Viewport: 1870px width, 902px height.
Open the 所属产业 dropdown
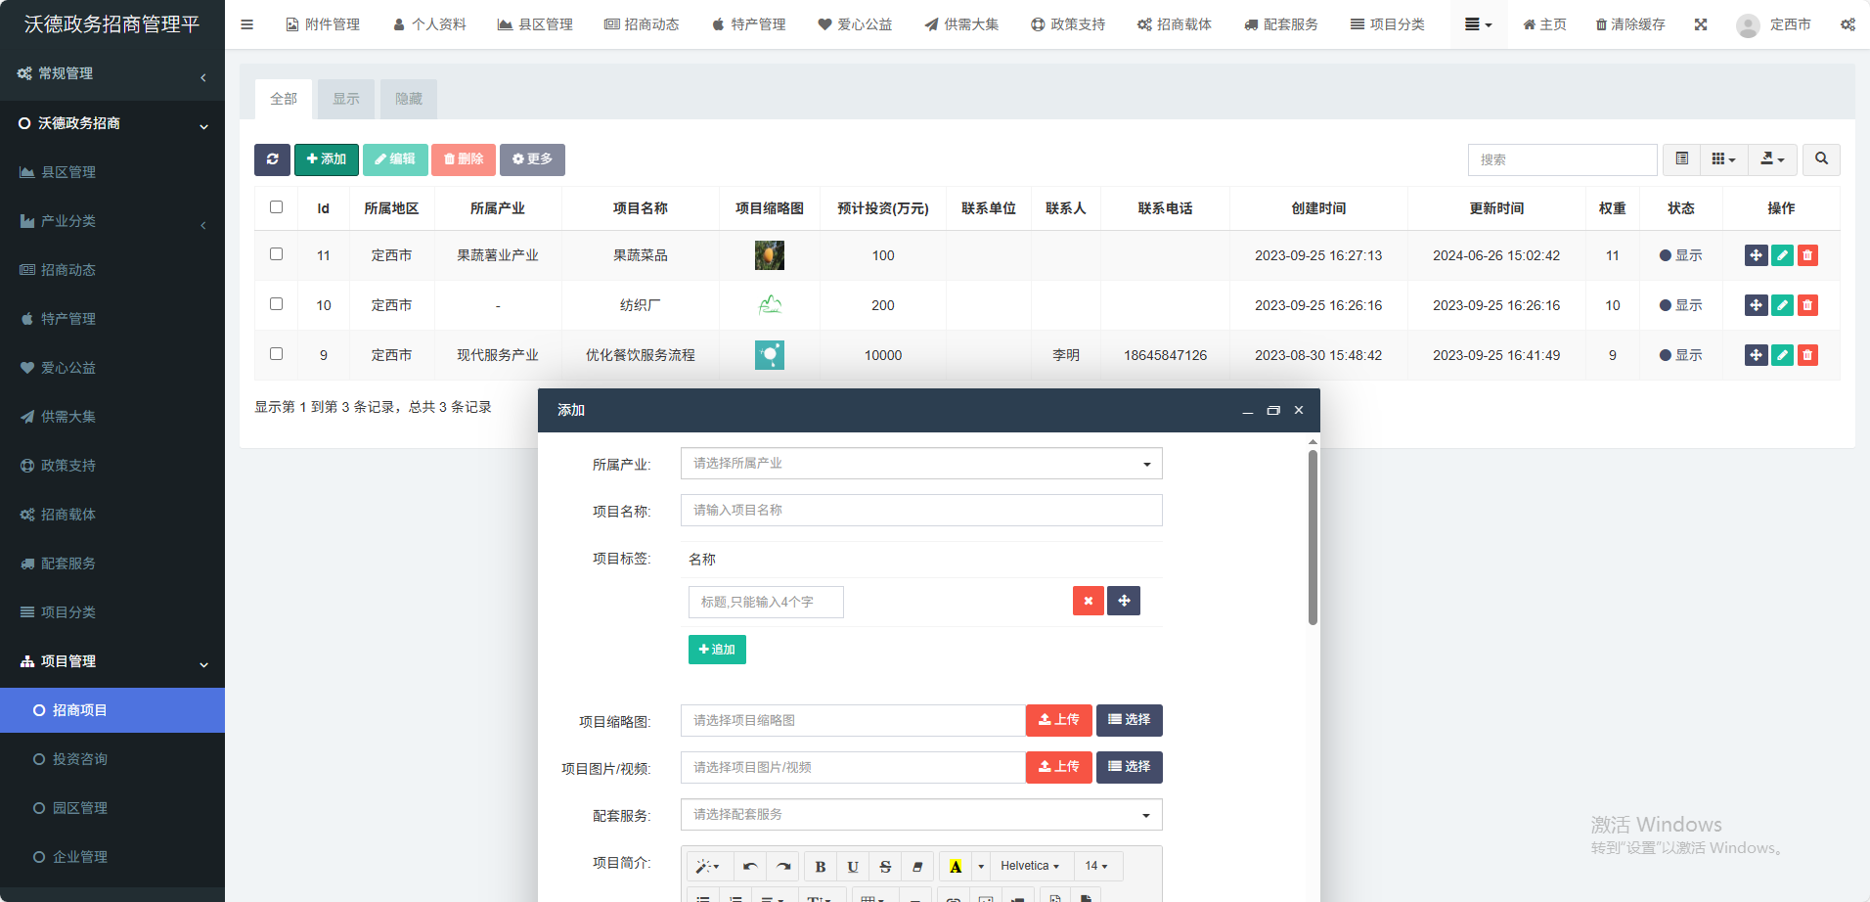(x=920, y=464)
